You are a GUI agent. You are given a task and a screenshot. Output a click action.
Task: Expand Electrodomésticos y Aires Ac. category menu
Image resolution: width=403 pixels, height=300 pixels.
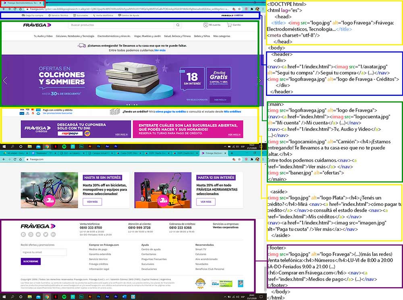[x=114, y=36]
